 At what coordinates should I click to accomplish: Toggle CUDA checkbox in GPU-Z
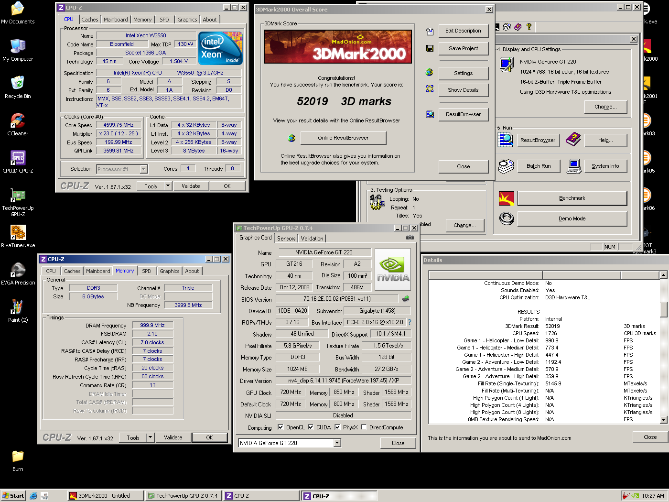311,427
